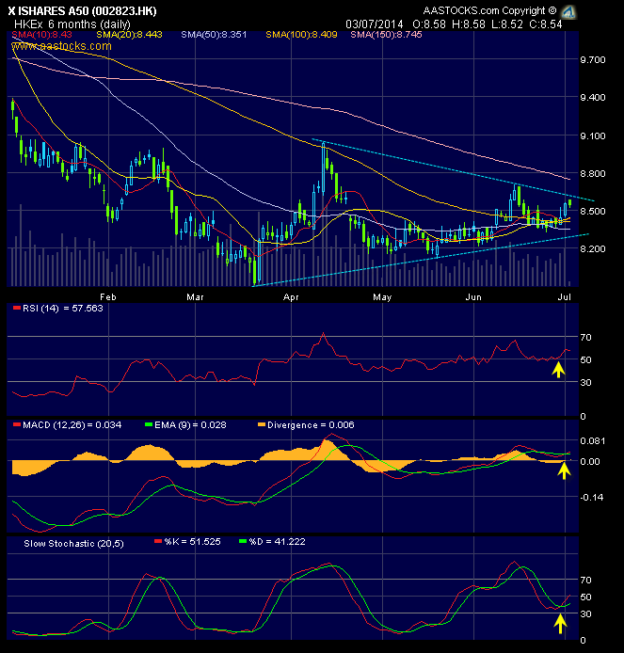The width and height of the screenshot is (624, 653).
Task: Click the Mar month label
Action: point(195,297)
